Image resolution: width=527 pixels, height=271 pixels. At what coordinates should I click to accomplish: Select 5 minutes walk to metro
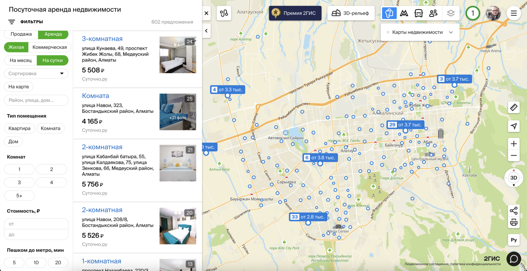point(14,263)
